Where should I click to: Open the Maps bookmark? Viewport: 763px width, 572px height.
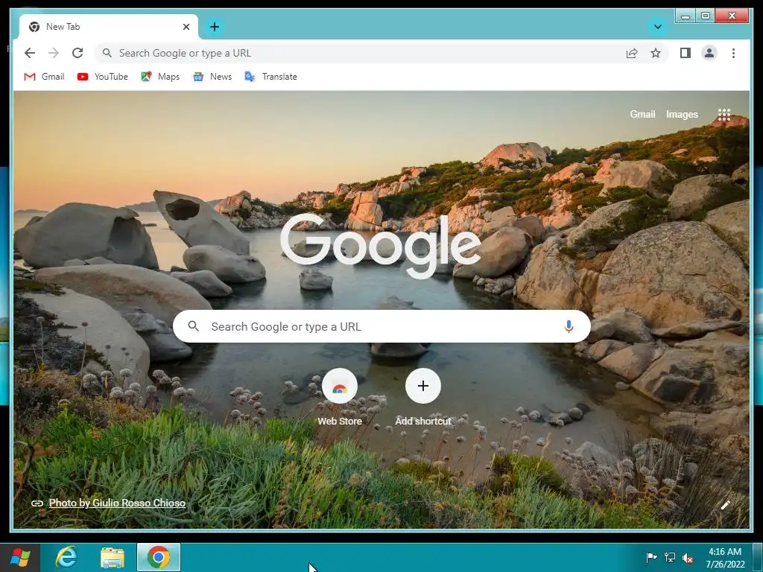(160, 77)
